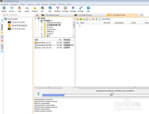Collapse the left sidebar with double chevron

[2, 20]
